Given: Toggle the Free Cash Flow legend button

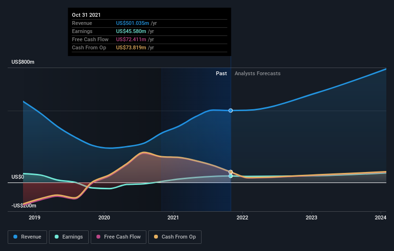Looking at the screenshot, I should pos(119,237).
